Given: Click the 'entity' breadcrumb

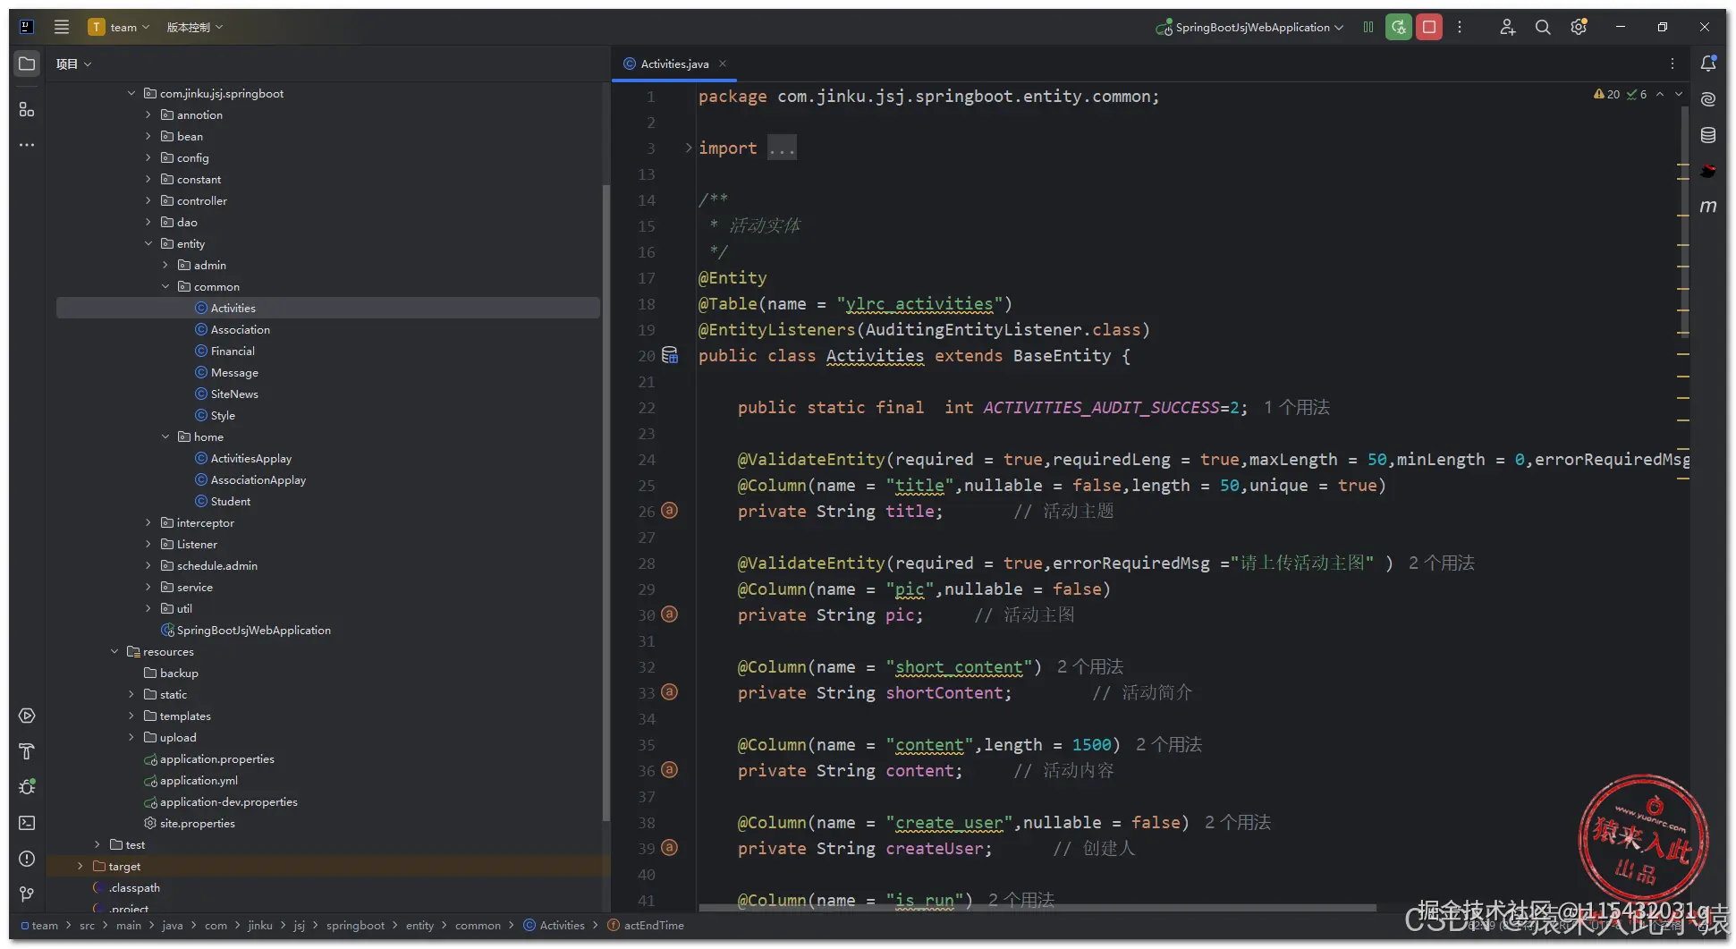Looking at the screenshot, I should click(419, 926).
